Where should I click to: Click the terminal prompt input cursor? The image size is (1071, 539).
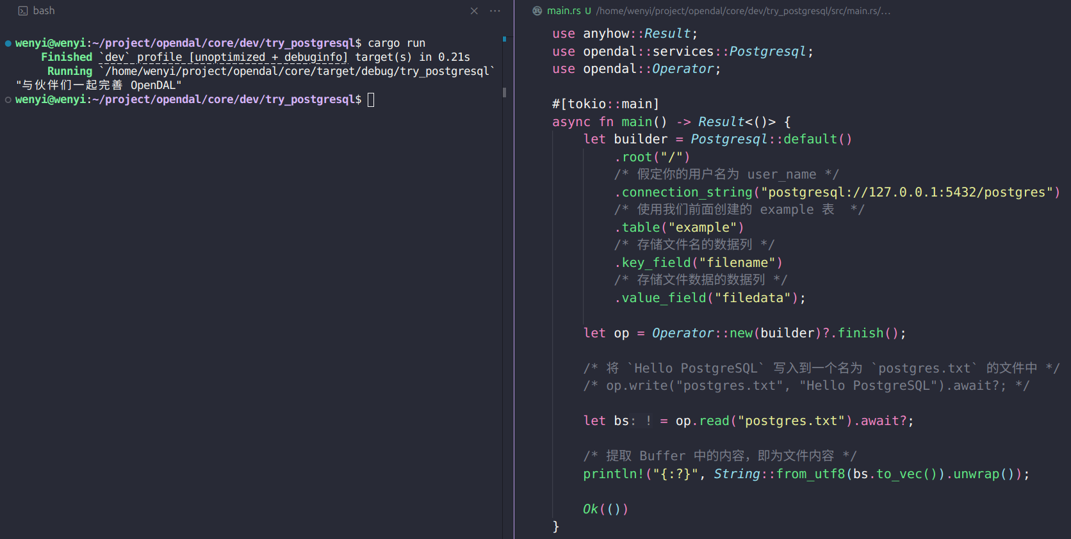pos(371,100)
